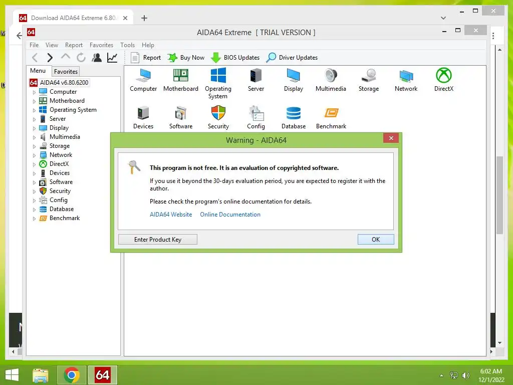Expand the DirectX tree node arrow
This screenshot has height=385, width=513.
point(34,164)
